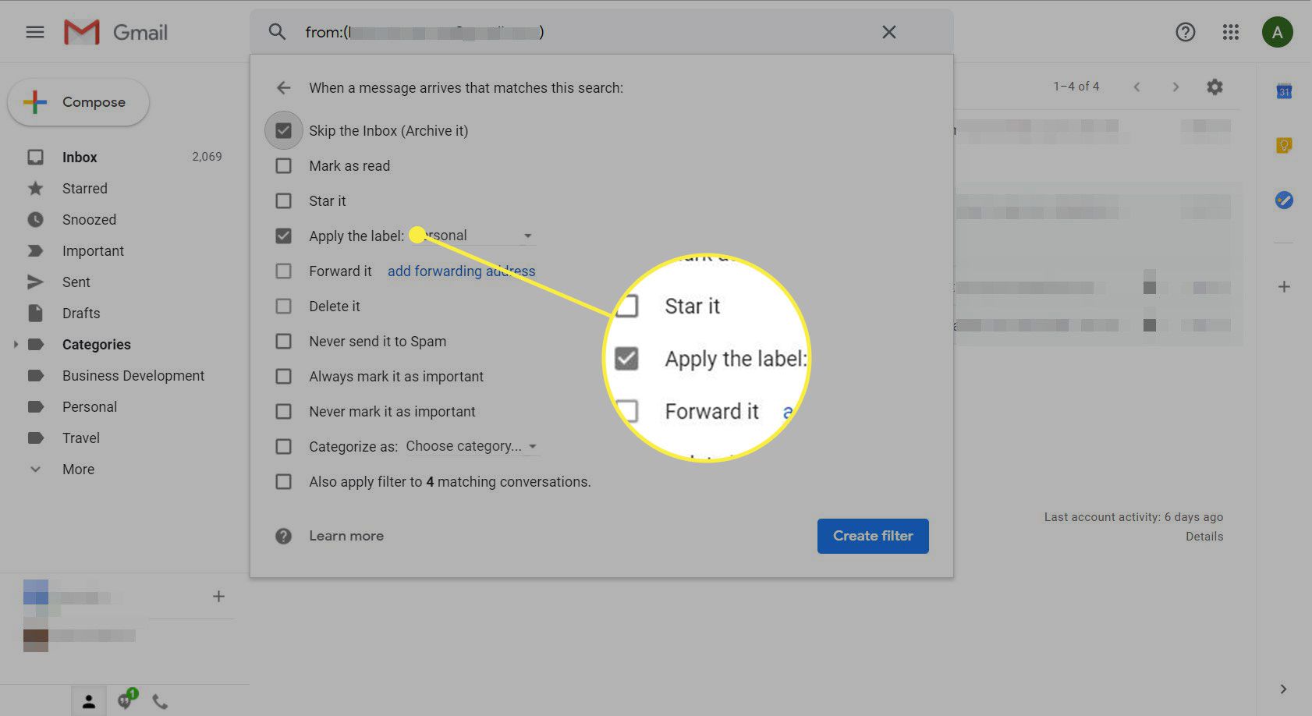Open Google Tasks side panel icon
1312x716 pixels.
[1284, 200]
